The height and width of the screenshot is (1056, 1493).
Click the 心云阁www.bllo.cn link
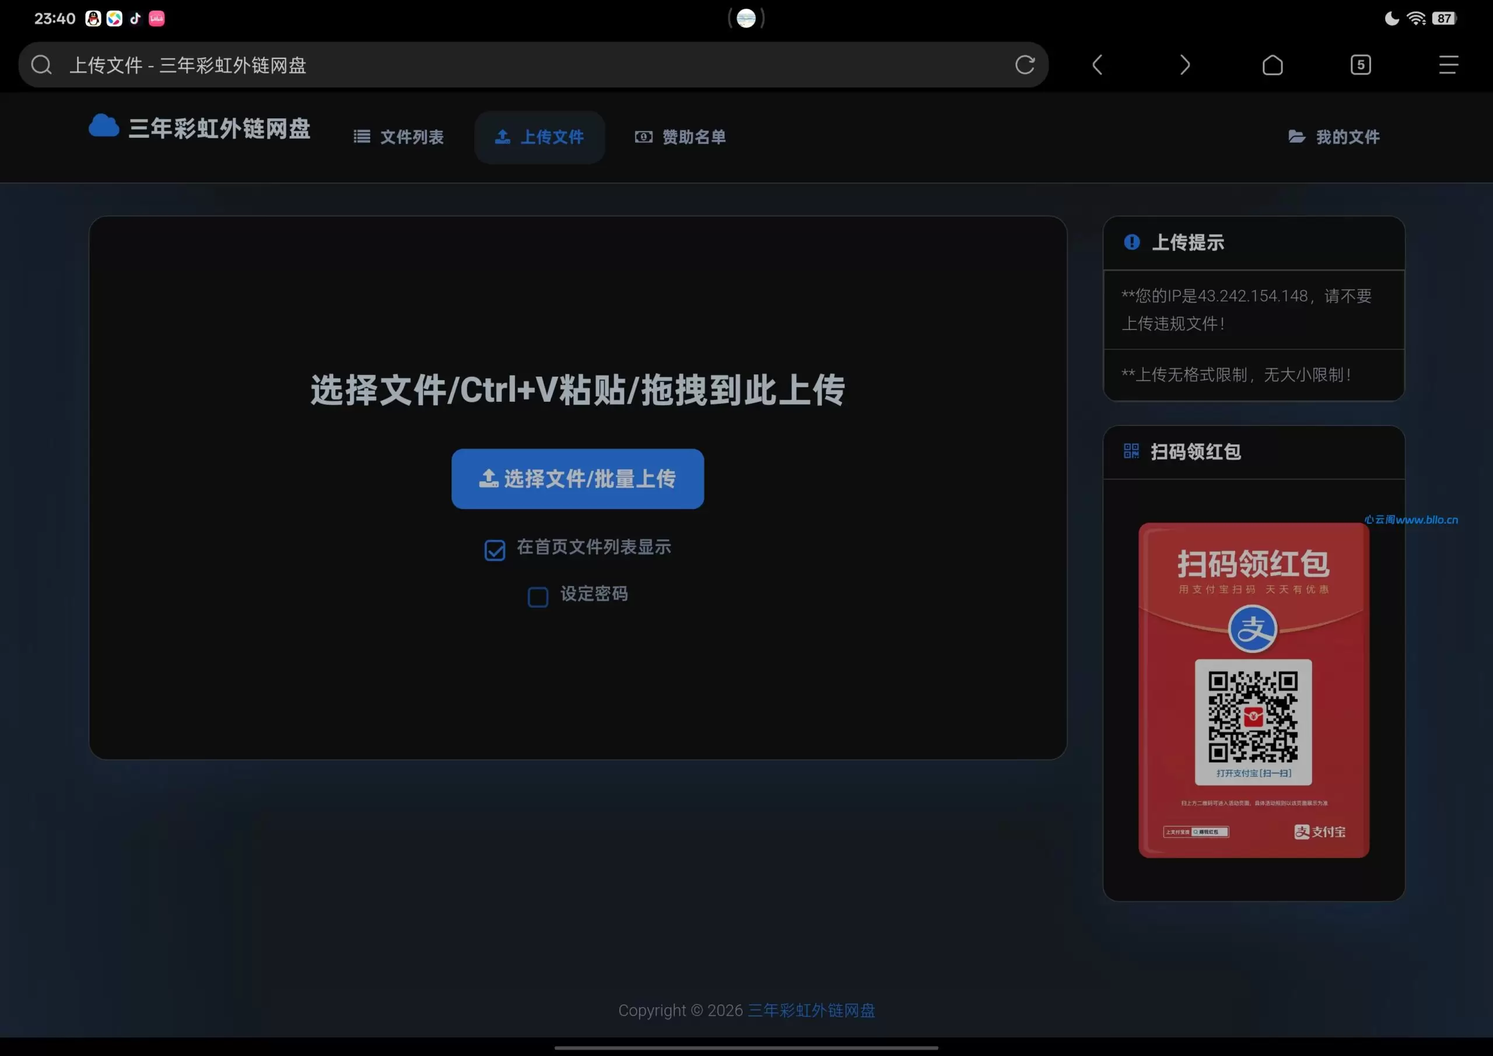(x=1410, y=520)
